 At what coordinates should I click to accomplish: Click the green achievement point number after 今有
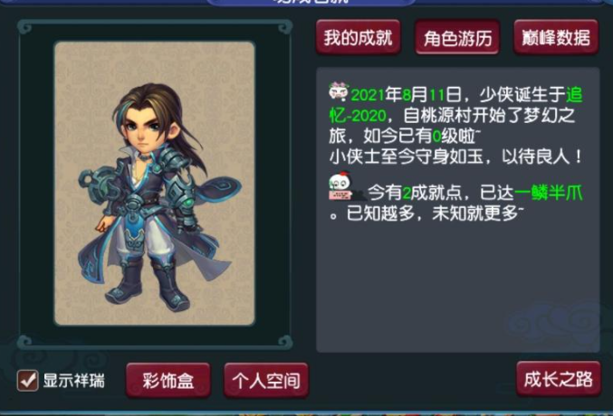tap(407, 193)
